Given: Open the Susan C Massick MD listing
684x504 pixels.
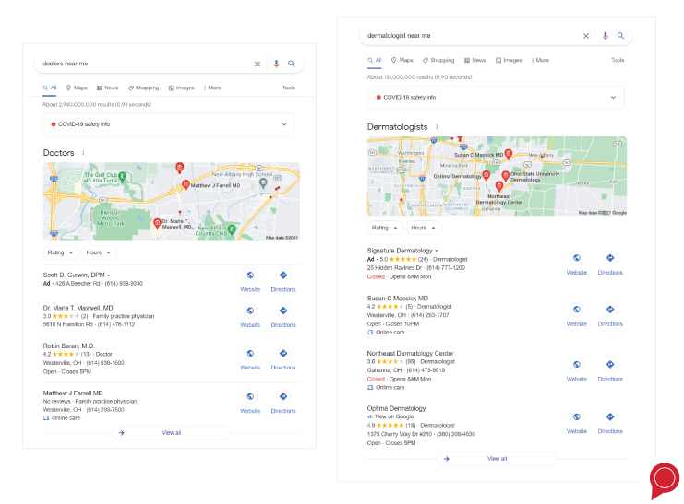Looking at the screenshot, I should 398,299.
